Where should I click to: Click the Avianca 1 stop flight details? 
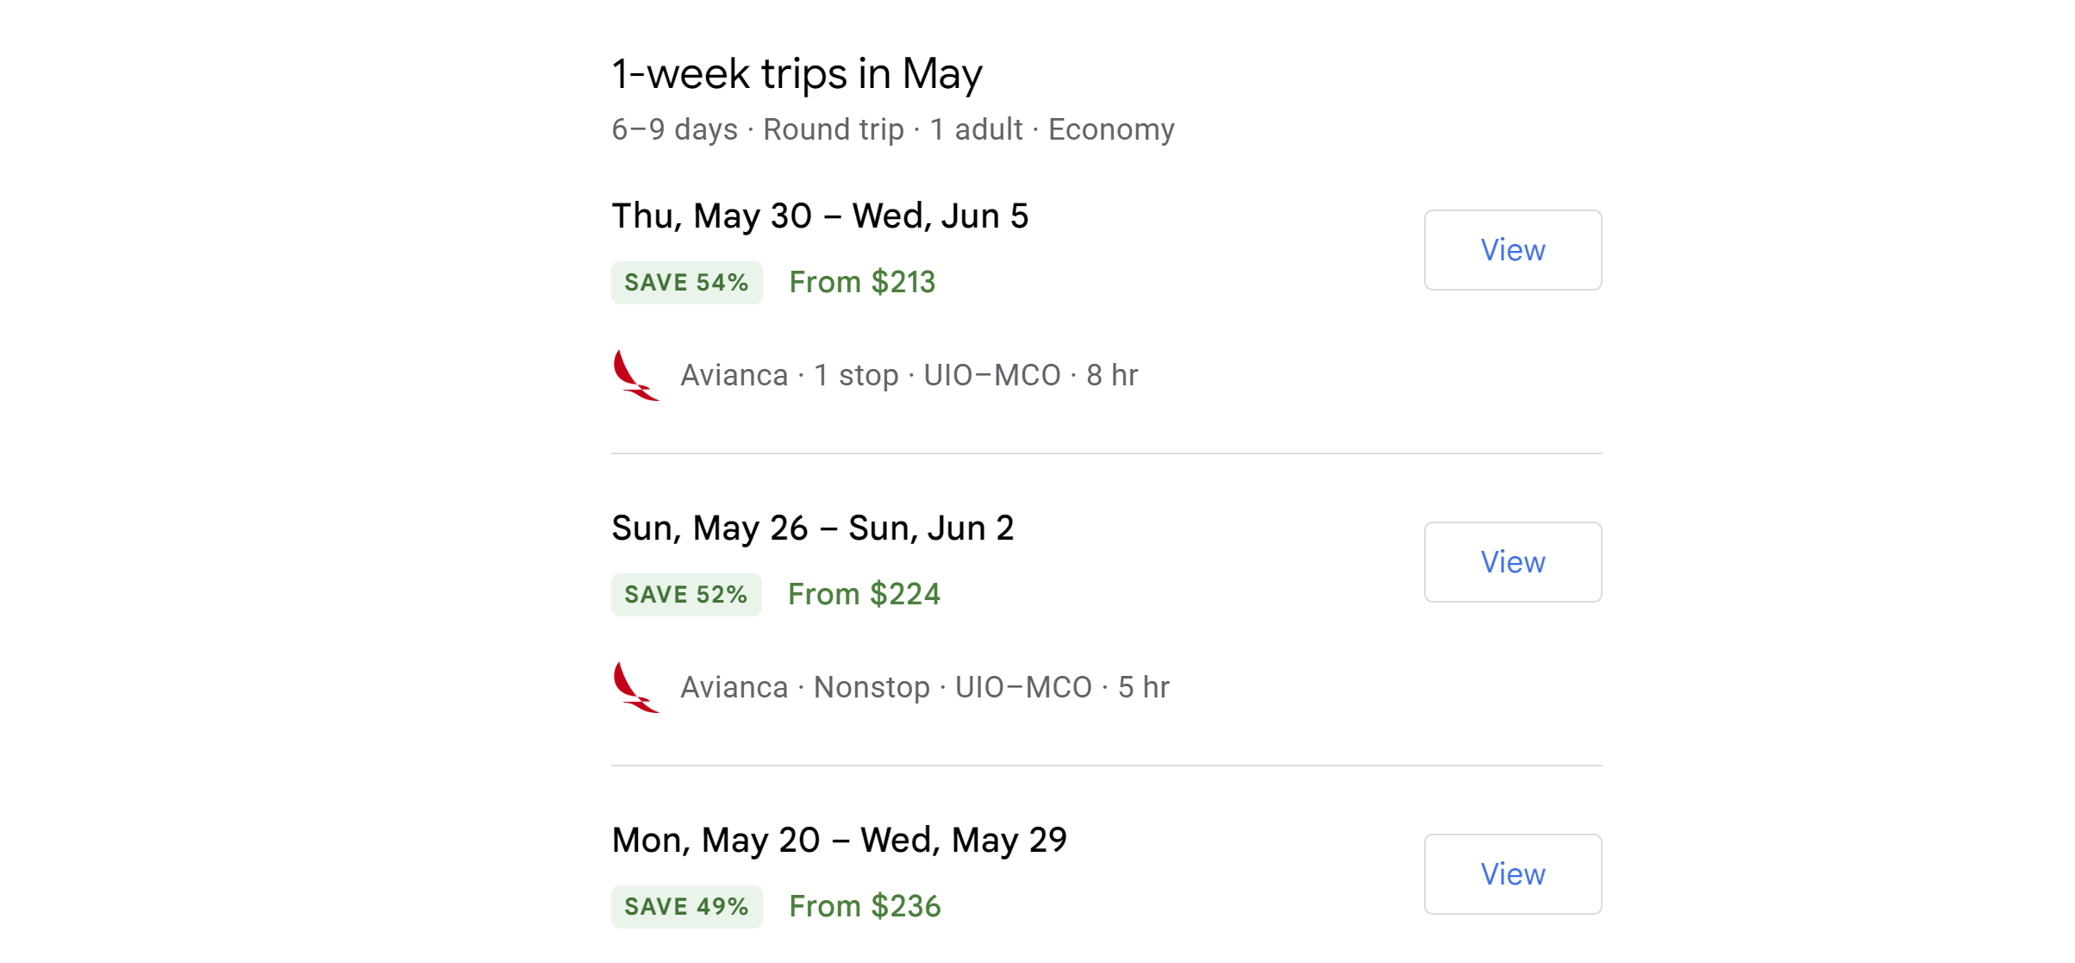click(909, 376)
